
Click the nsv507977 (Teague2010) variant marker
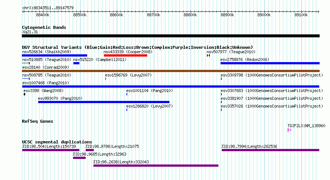208,55
